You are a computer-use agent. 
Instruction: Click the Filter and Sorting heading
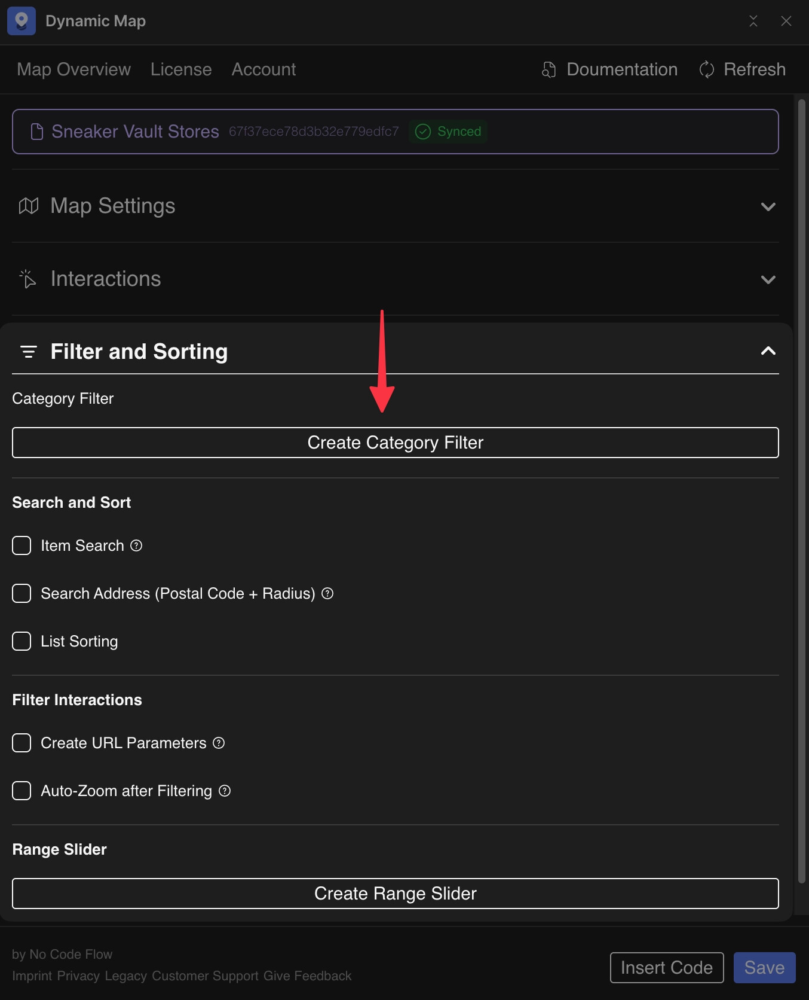(x=139, y=352)
